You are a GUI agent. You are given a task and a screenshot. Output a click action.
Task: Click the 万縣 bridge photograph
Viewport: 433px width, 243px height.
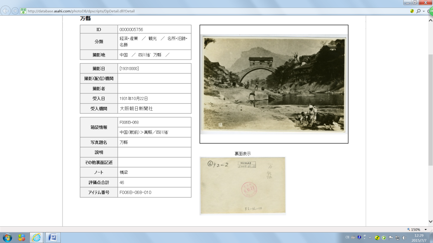pyautogui.click(x=274, y=84)
